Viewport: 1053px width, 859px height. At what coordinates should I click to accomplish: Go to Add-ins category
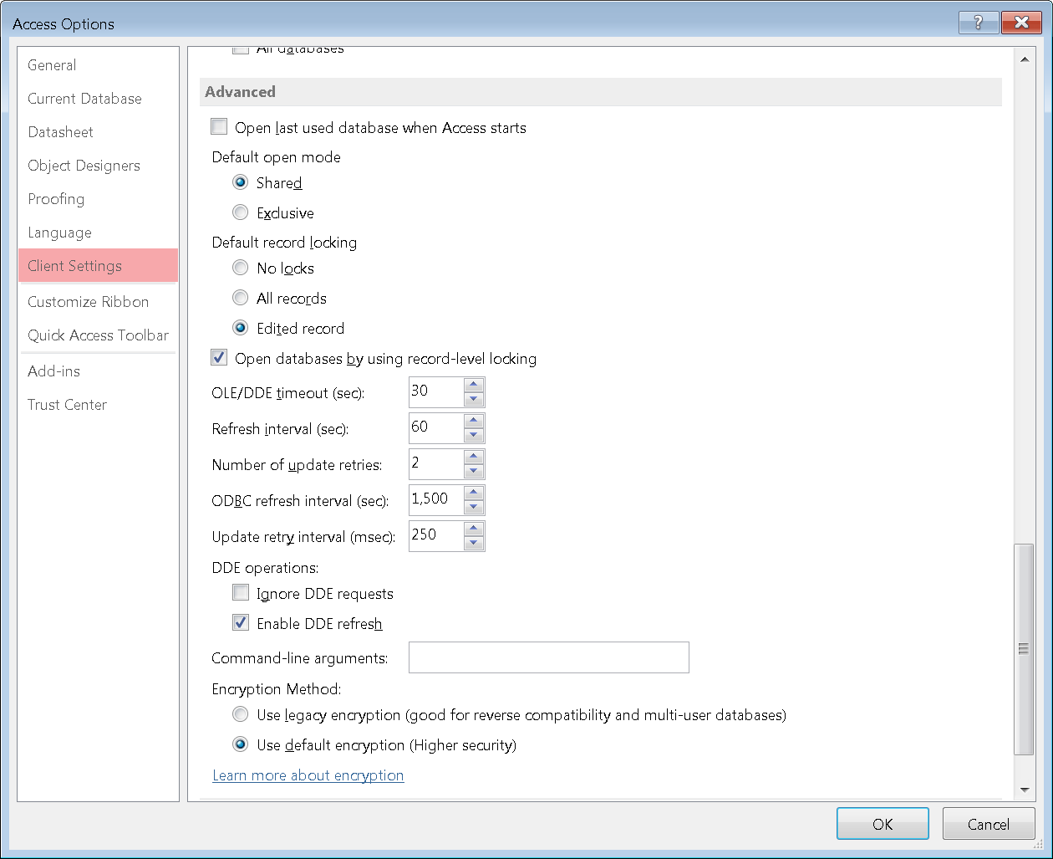click(98, 371)
